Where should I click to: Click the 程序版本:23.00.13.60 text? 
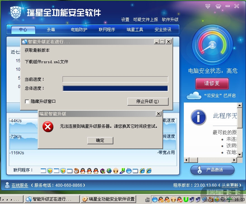[x=195, y=185]
